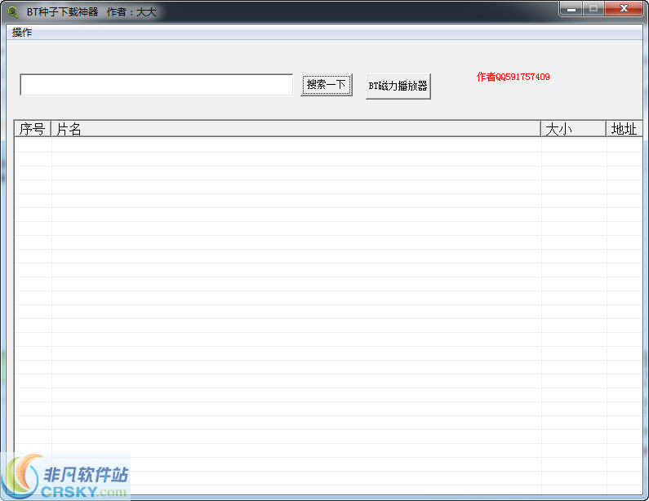
Task: Open the 操作 menu
Action: click(x=22, y=33)
